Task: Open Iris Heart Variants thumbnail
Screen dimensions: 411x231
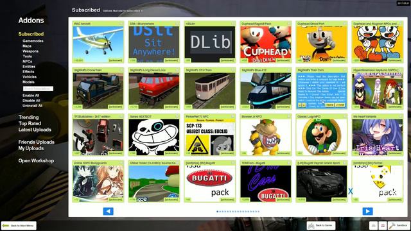Action: (377, 137)
